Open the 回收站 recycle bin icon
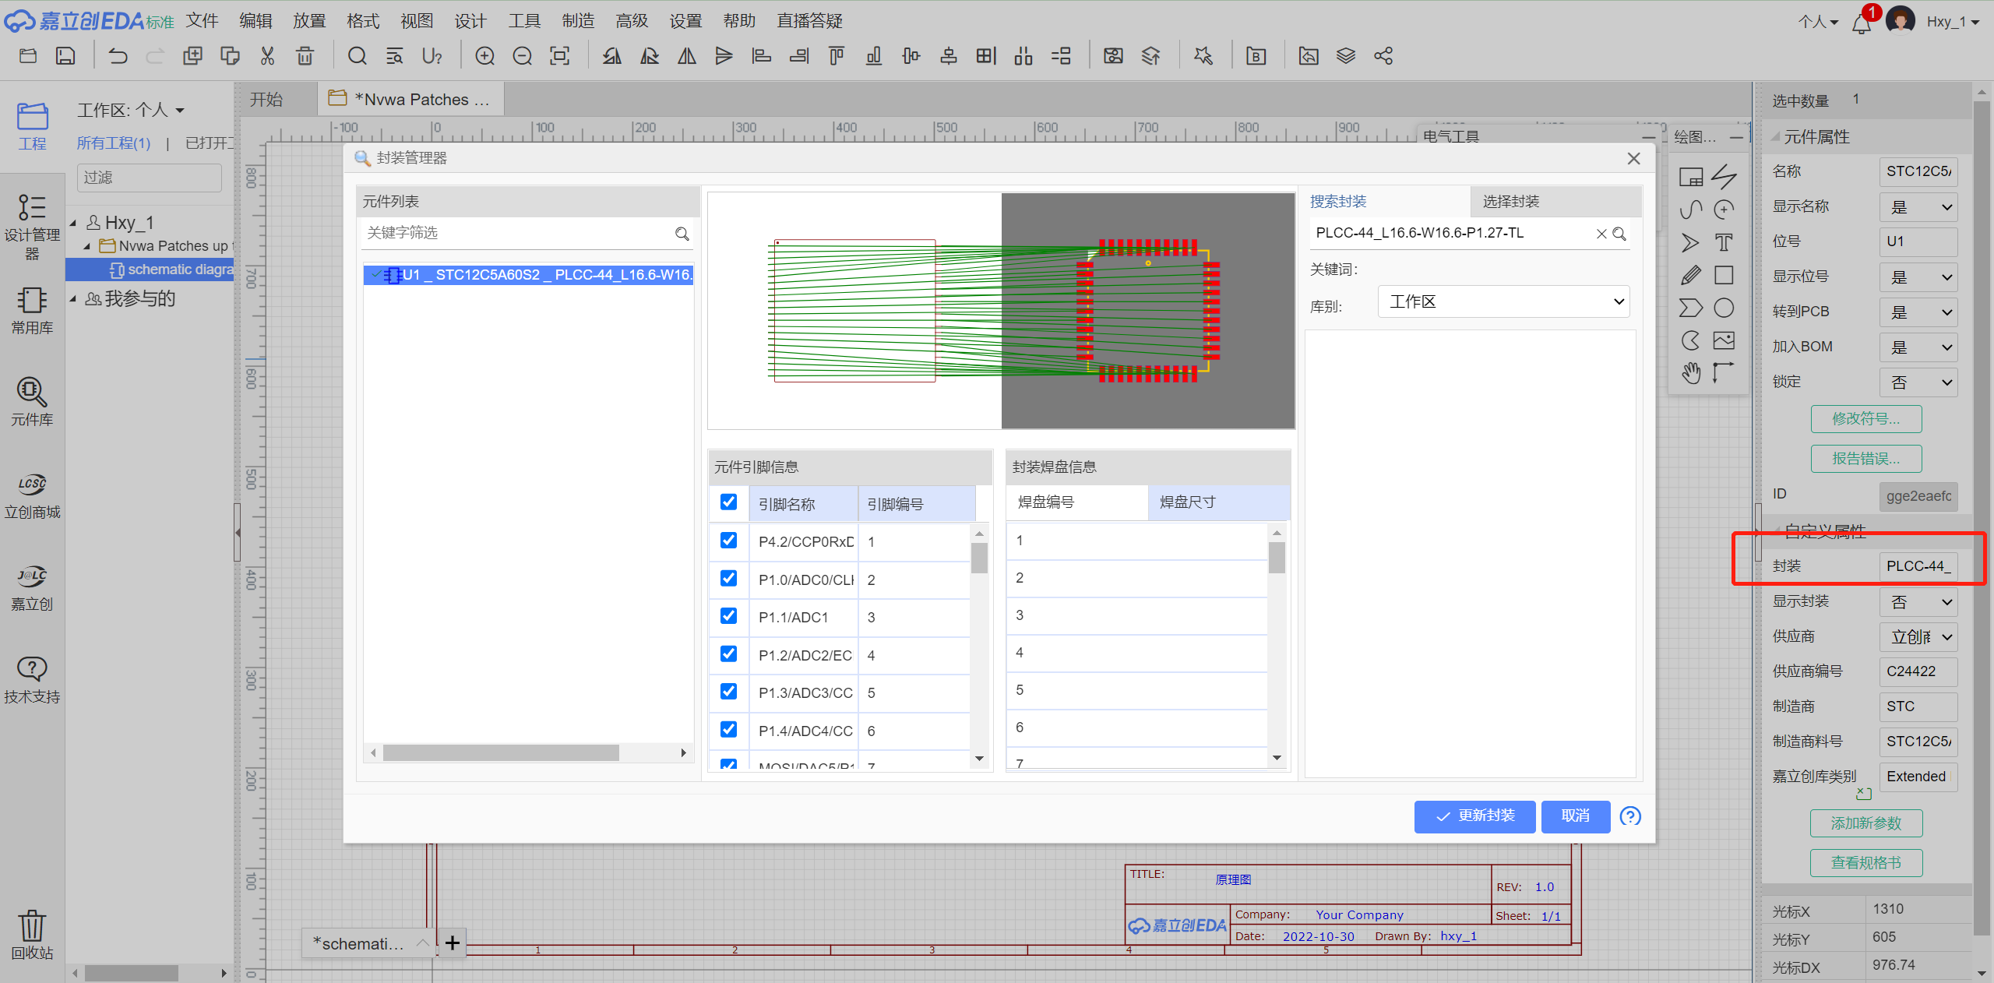The height and width of the screenshot is (983, 1994). coord(32,934)
